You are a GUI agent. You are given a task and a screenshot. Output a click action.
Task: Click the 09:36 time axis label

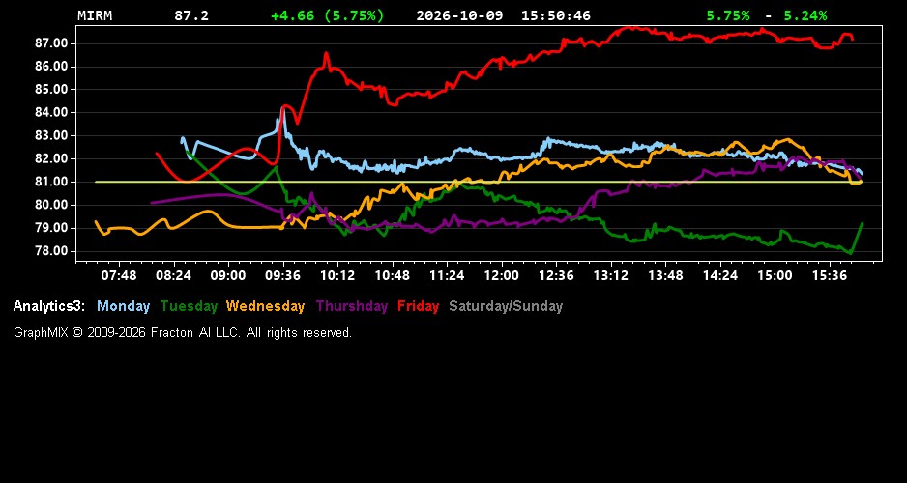coord(283,276)
